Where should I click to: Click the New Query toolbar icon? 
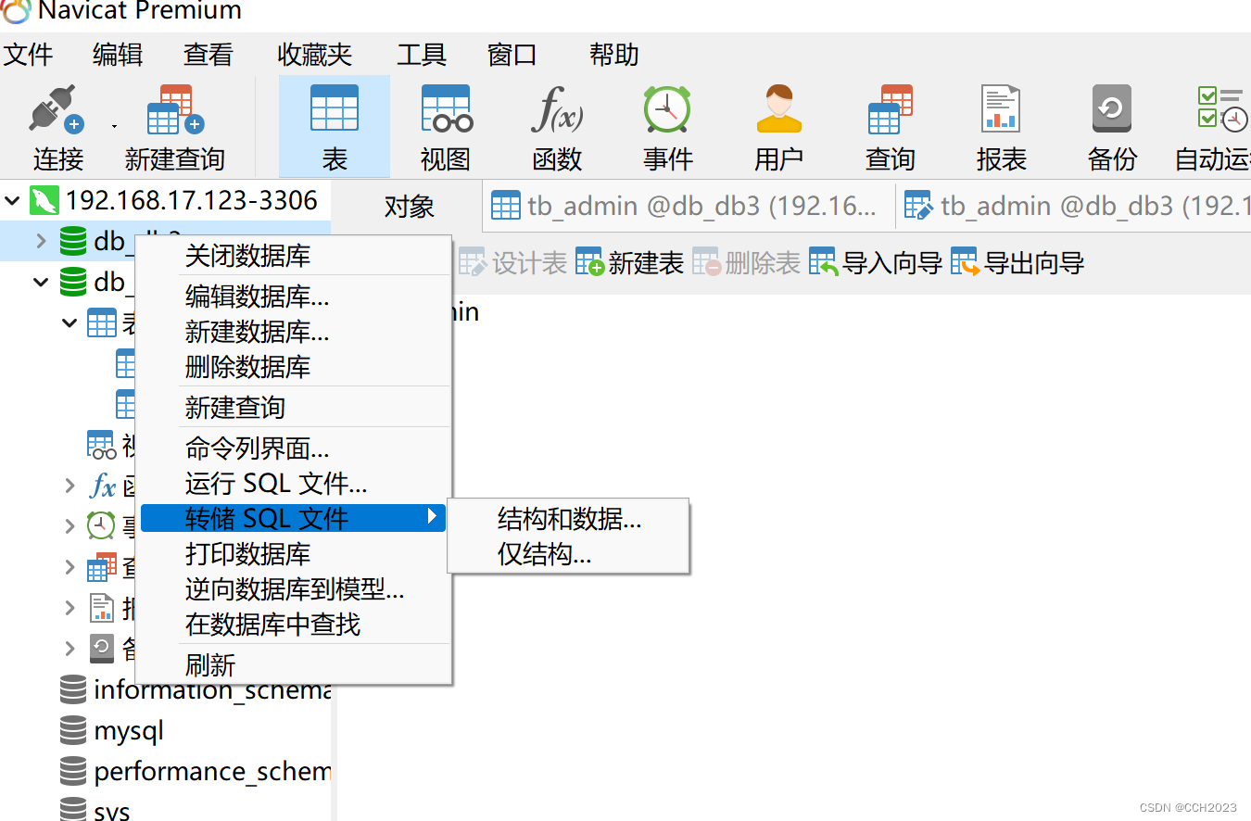[x=175, y=110]
